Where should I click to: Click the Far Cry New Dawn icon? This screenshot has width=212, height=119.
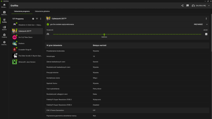pos(15,37)
